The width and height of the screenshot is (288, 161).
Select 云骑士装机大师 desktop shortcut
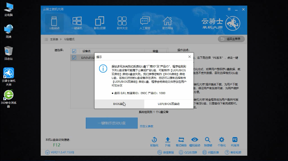point(9,77)
